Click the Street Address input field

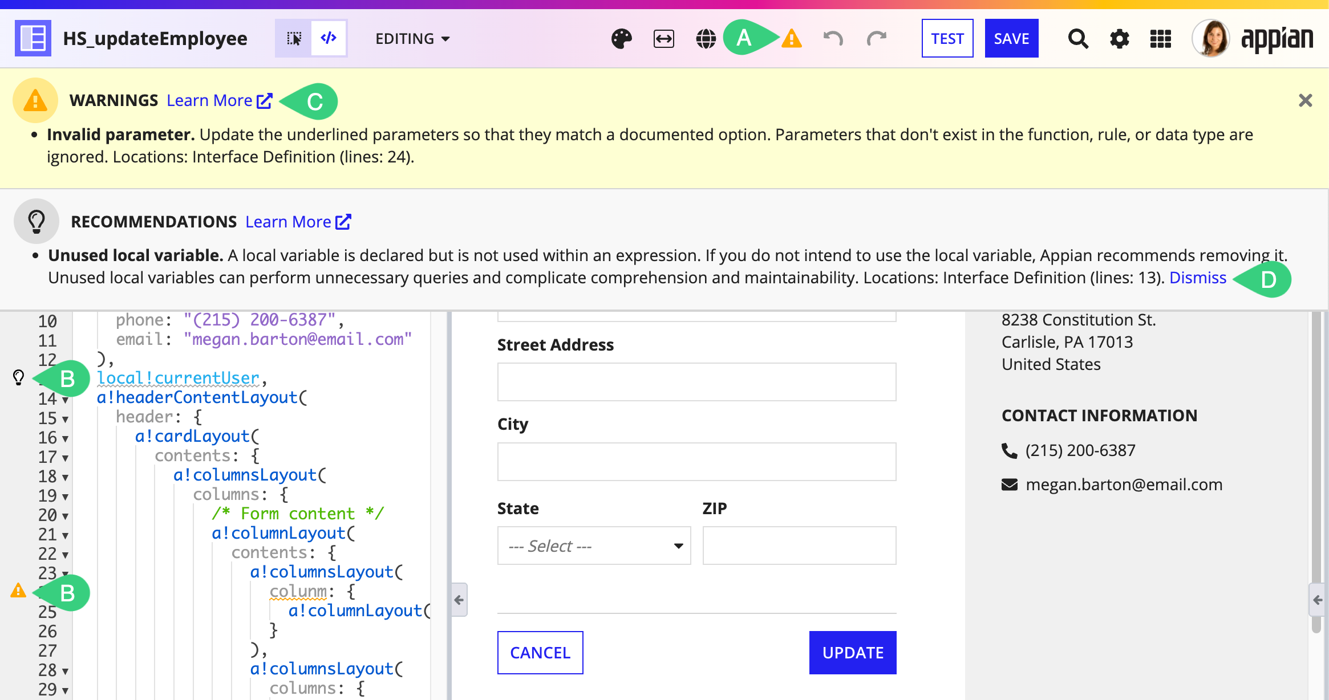coord(696,382)
